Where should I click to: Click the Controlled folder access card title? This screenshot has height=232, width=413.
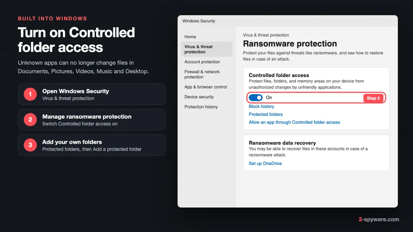tap(279, 75)
